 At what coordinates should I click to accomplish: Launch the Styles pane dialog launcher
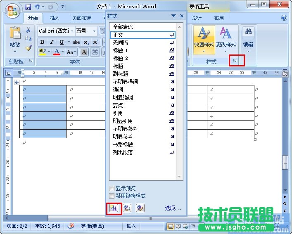coord(235,61)
